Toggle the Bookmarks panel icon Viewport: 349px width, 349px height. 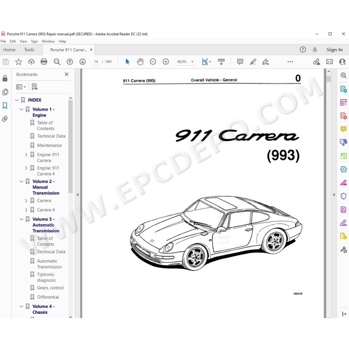(x=5, y=105)
